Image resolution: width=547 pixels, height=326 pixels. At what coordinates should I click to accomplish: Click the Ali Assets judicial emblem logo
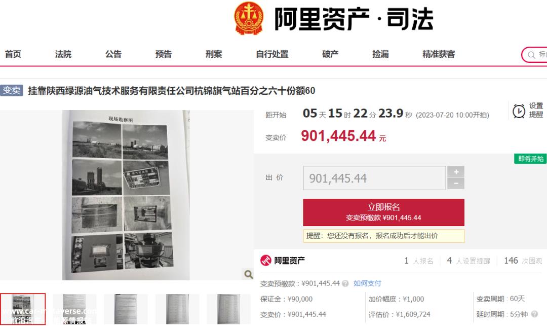[x=248, y=18]
